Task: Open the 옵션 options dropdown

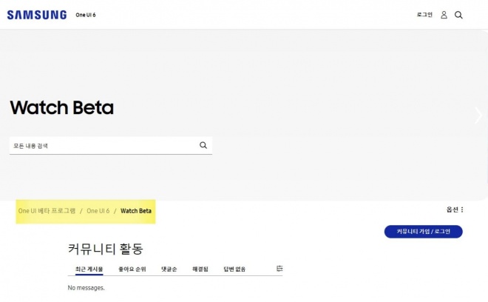Action: [455, 209]
